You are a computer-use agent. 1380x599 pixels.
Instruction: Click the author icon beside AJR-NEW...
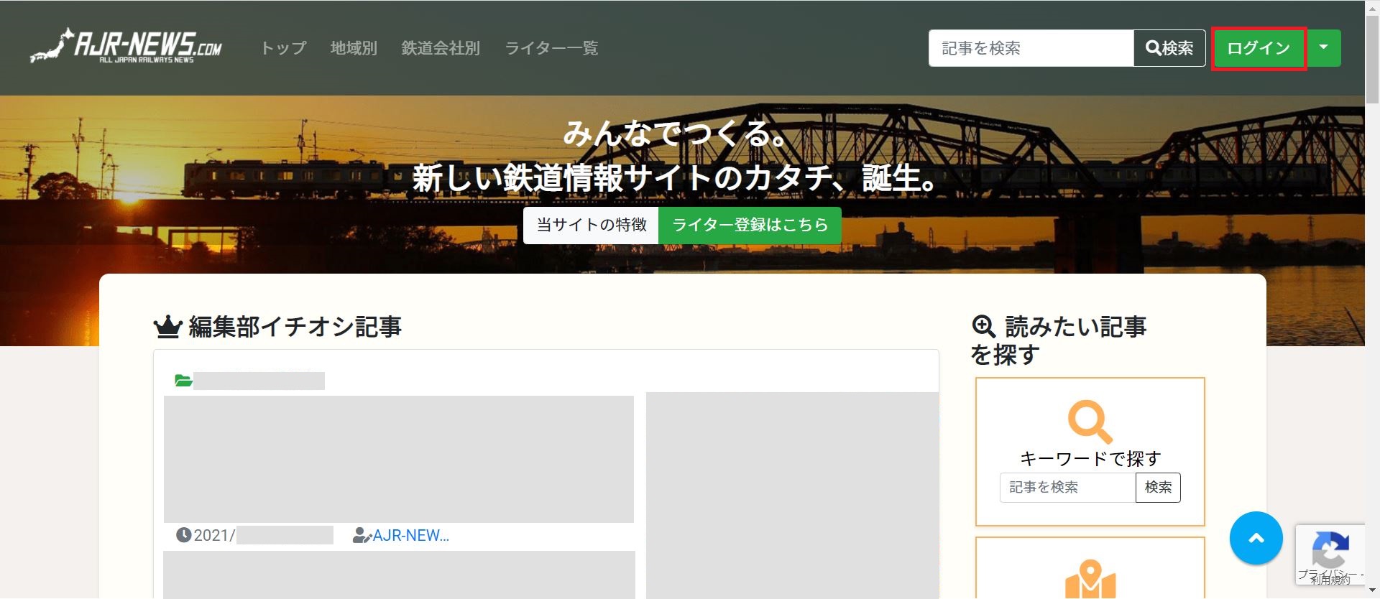(x=362, y=535)
